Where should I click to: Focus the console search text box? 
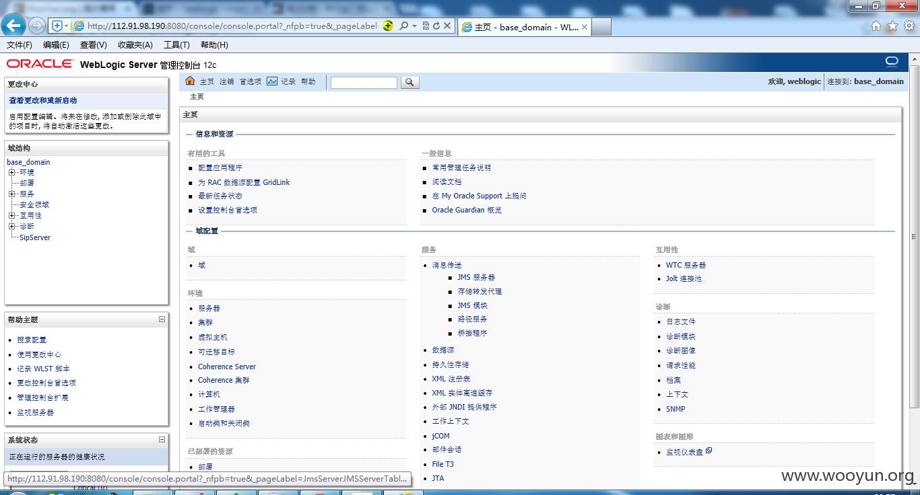pos(364,82)
